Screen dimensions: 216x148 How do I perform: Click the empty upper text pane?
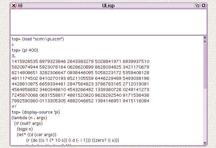(108, 22)
